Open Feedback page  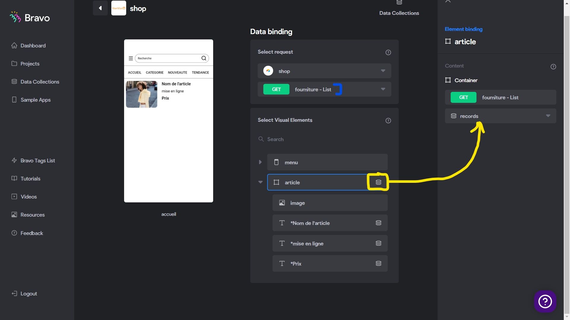[27, 233]
